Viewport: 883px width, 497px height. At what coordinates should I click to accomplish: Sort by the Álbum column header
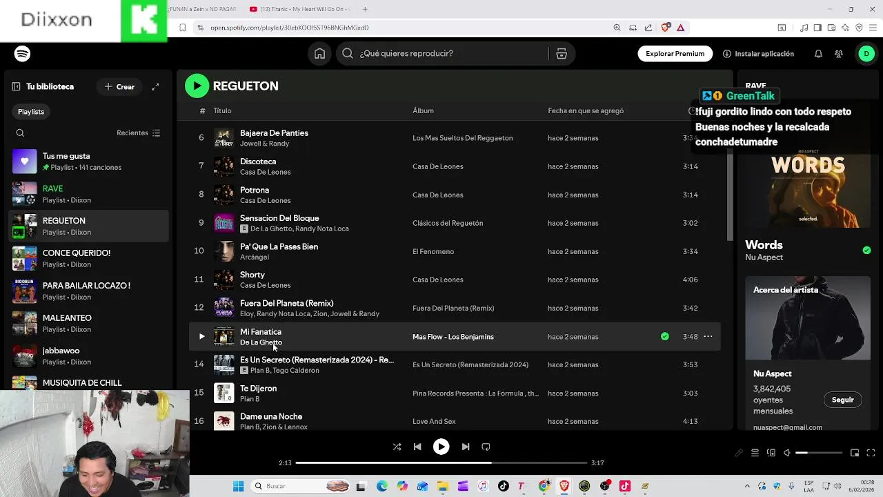pos(423,111)
